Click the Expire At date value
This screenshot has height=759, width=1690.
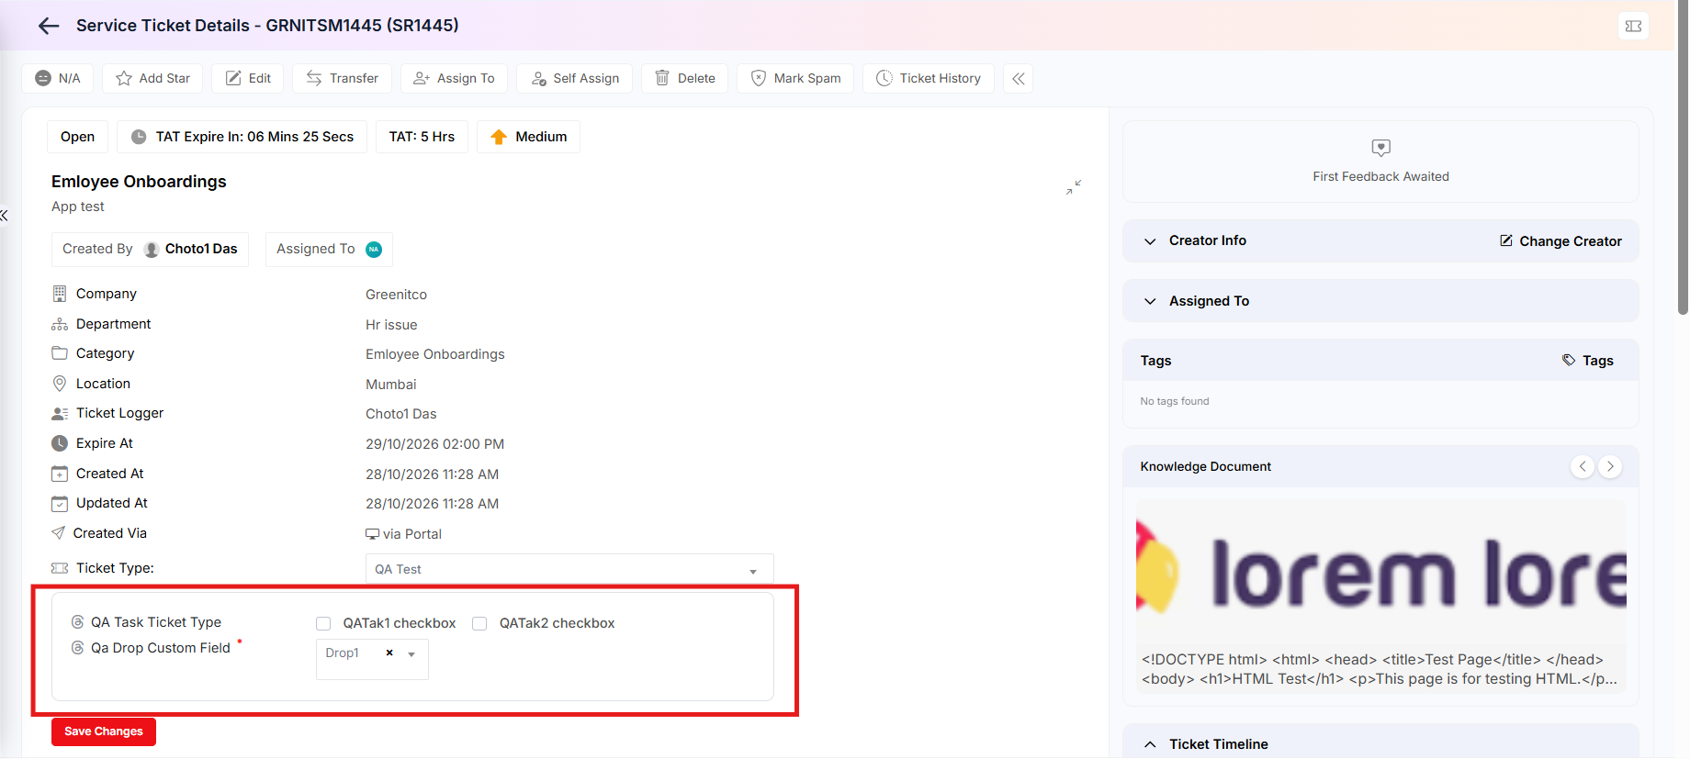coord(434,444)
